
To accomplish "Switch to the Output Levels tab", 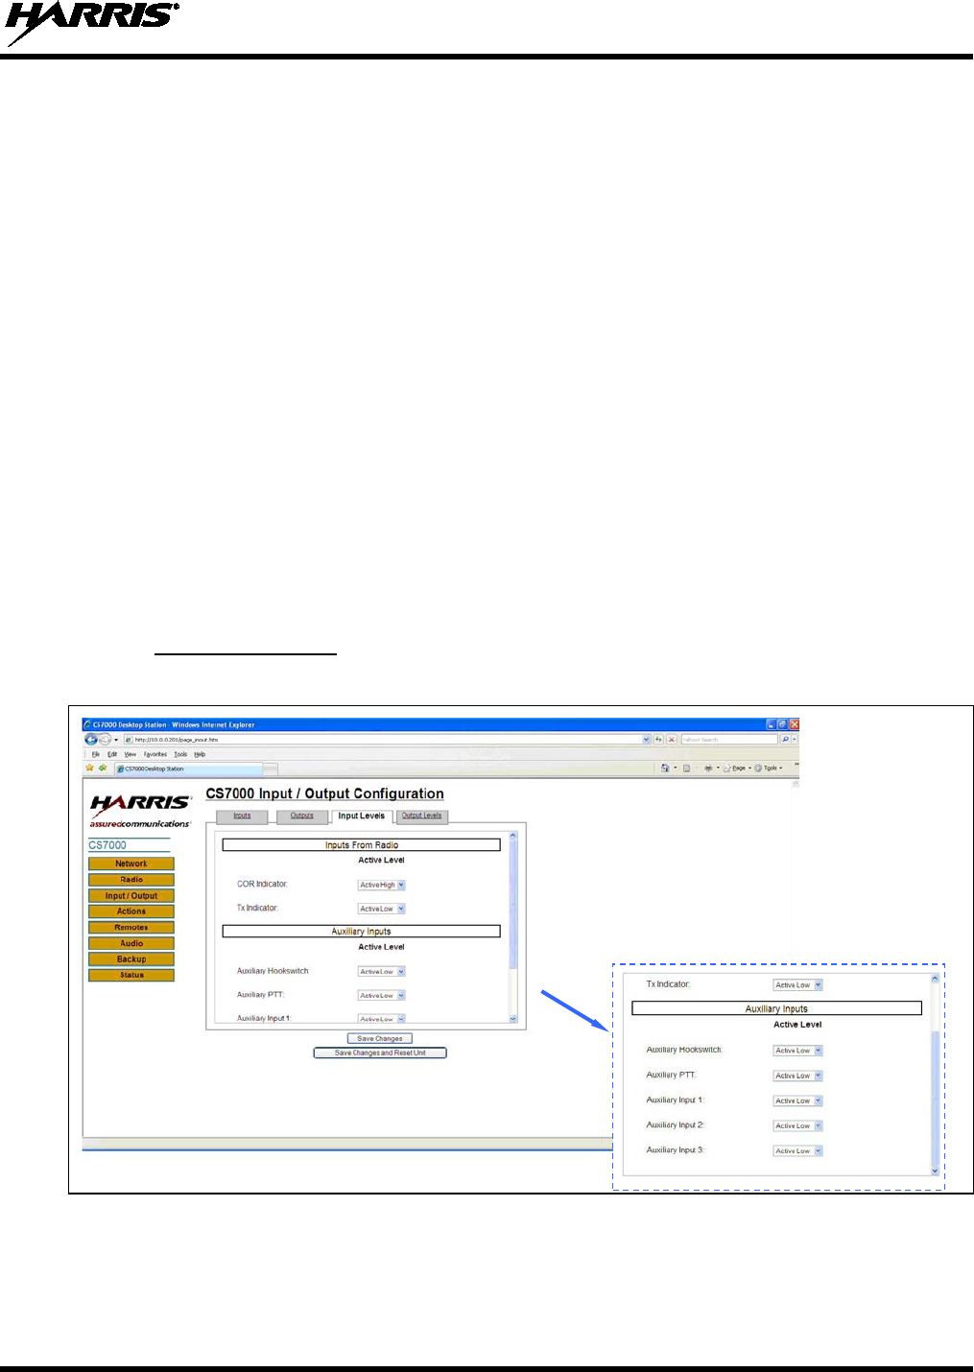I will click(x=421, y=816).
